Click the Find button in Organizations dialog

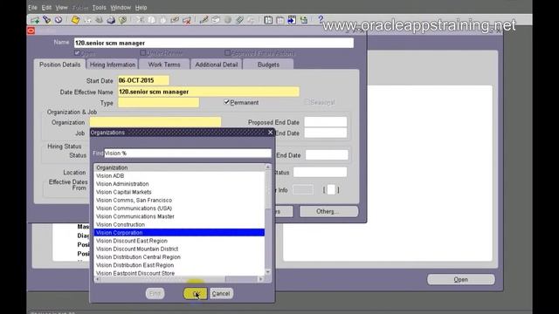pos(155,293)
